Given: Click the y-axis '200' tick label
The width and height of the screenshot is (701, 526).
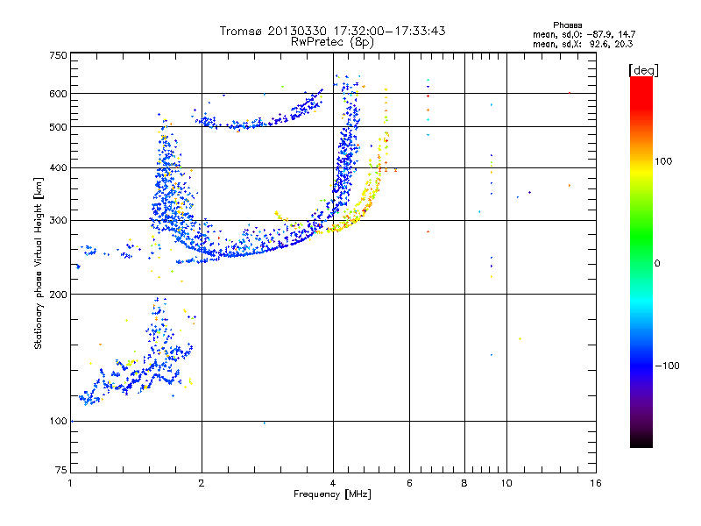Looking at the screenshot, I should click(58, 295).
